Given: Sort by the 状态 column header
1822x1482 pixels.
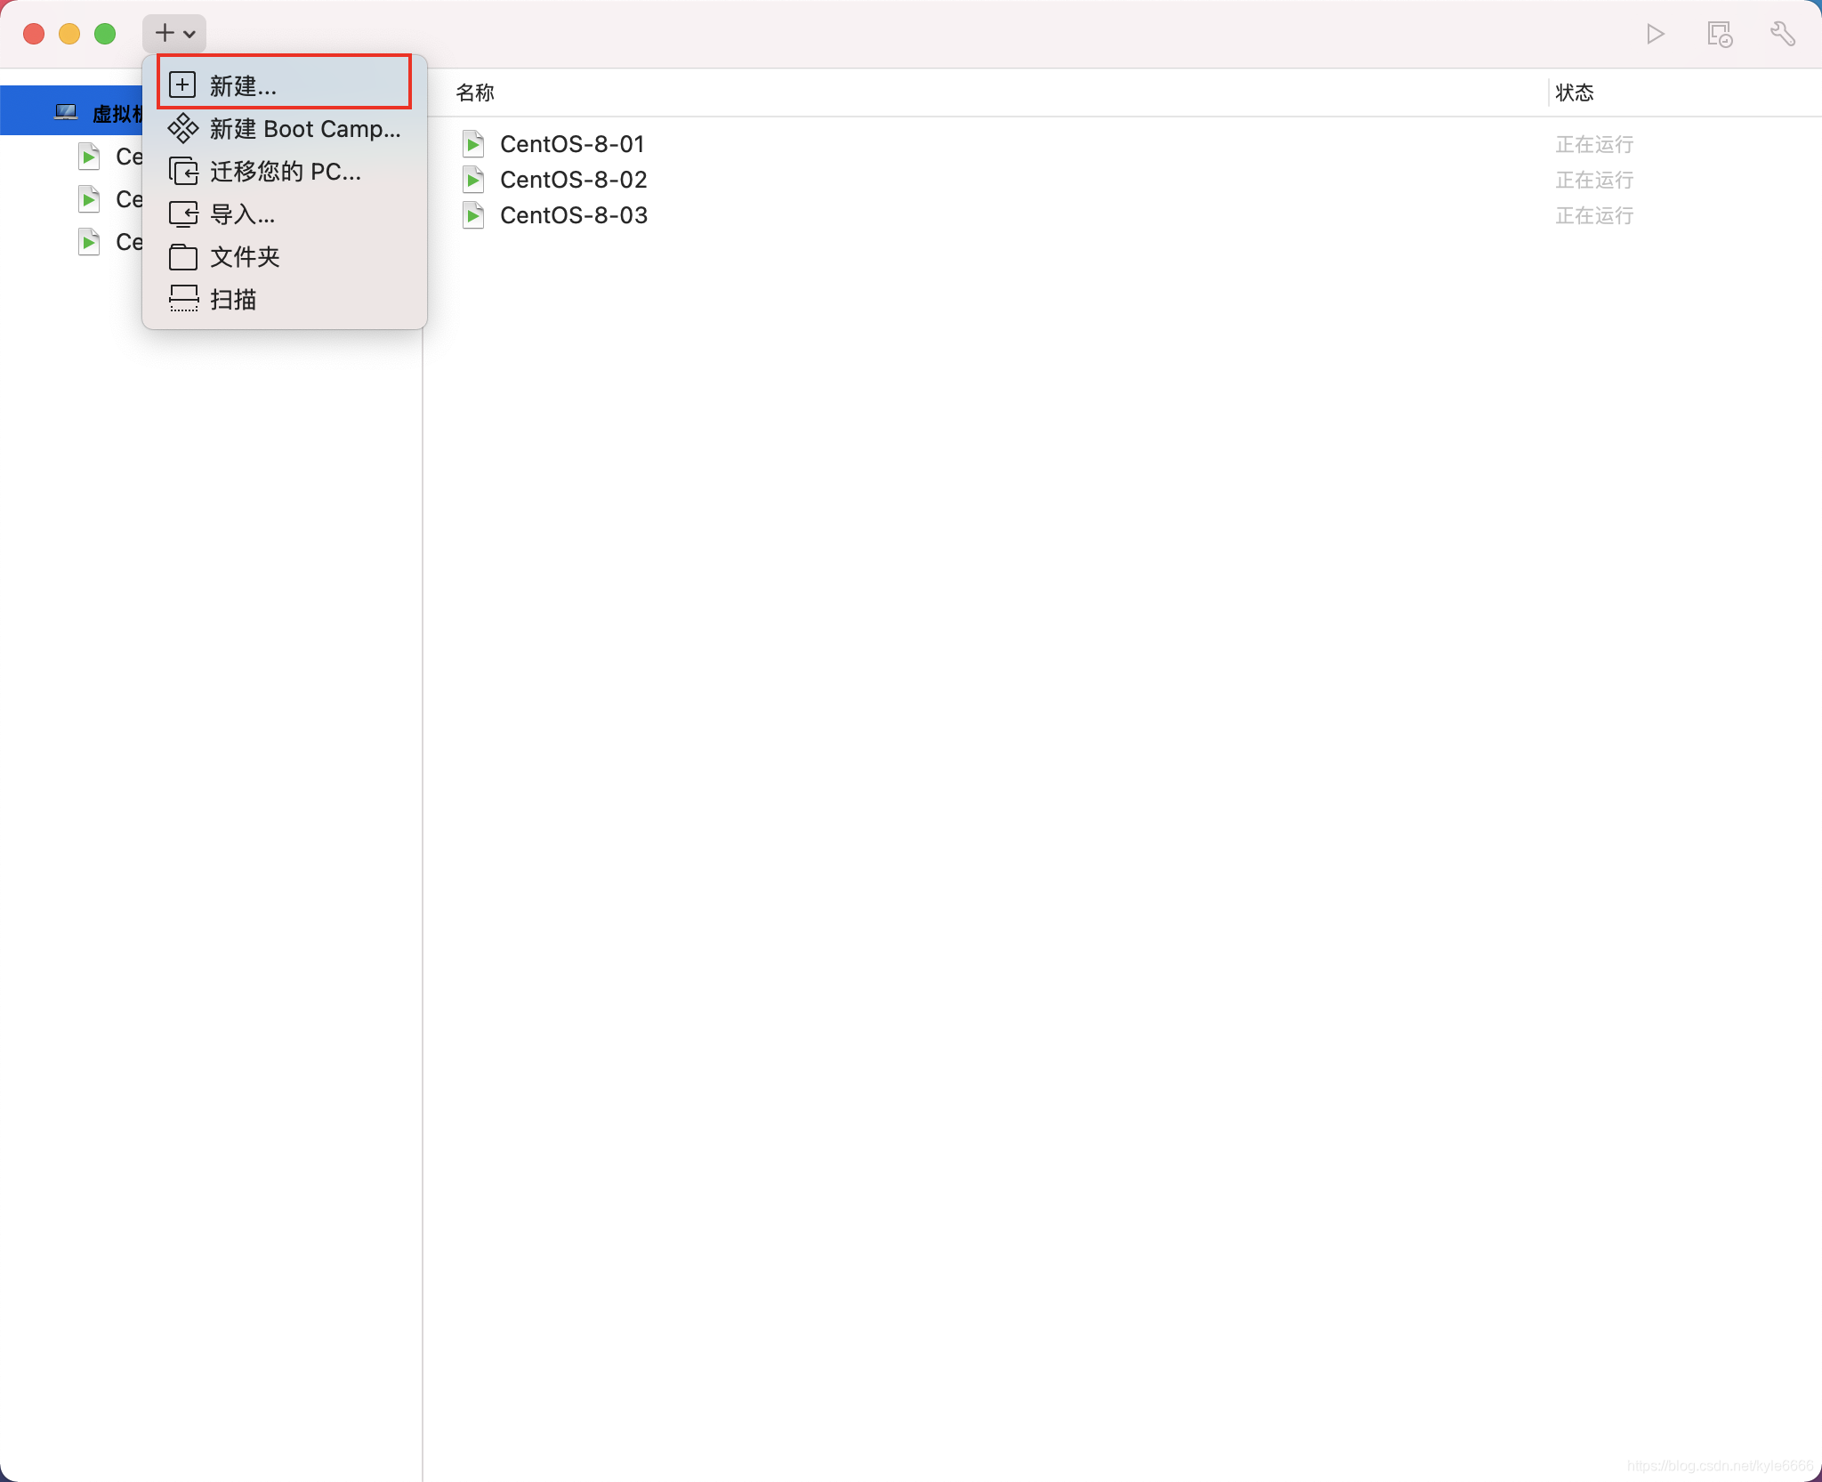Looking at the screenshot, I should click(x=1574, y=93).
